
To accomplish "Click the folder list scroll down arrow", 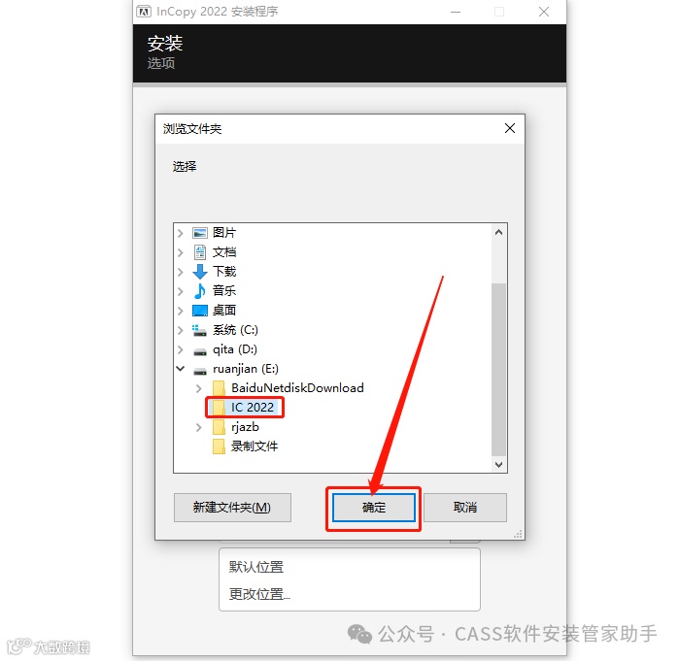I will point(499,465).
